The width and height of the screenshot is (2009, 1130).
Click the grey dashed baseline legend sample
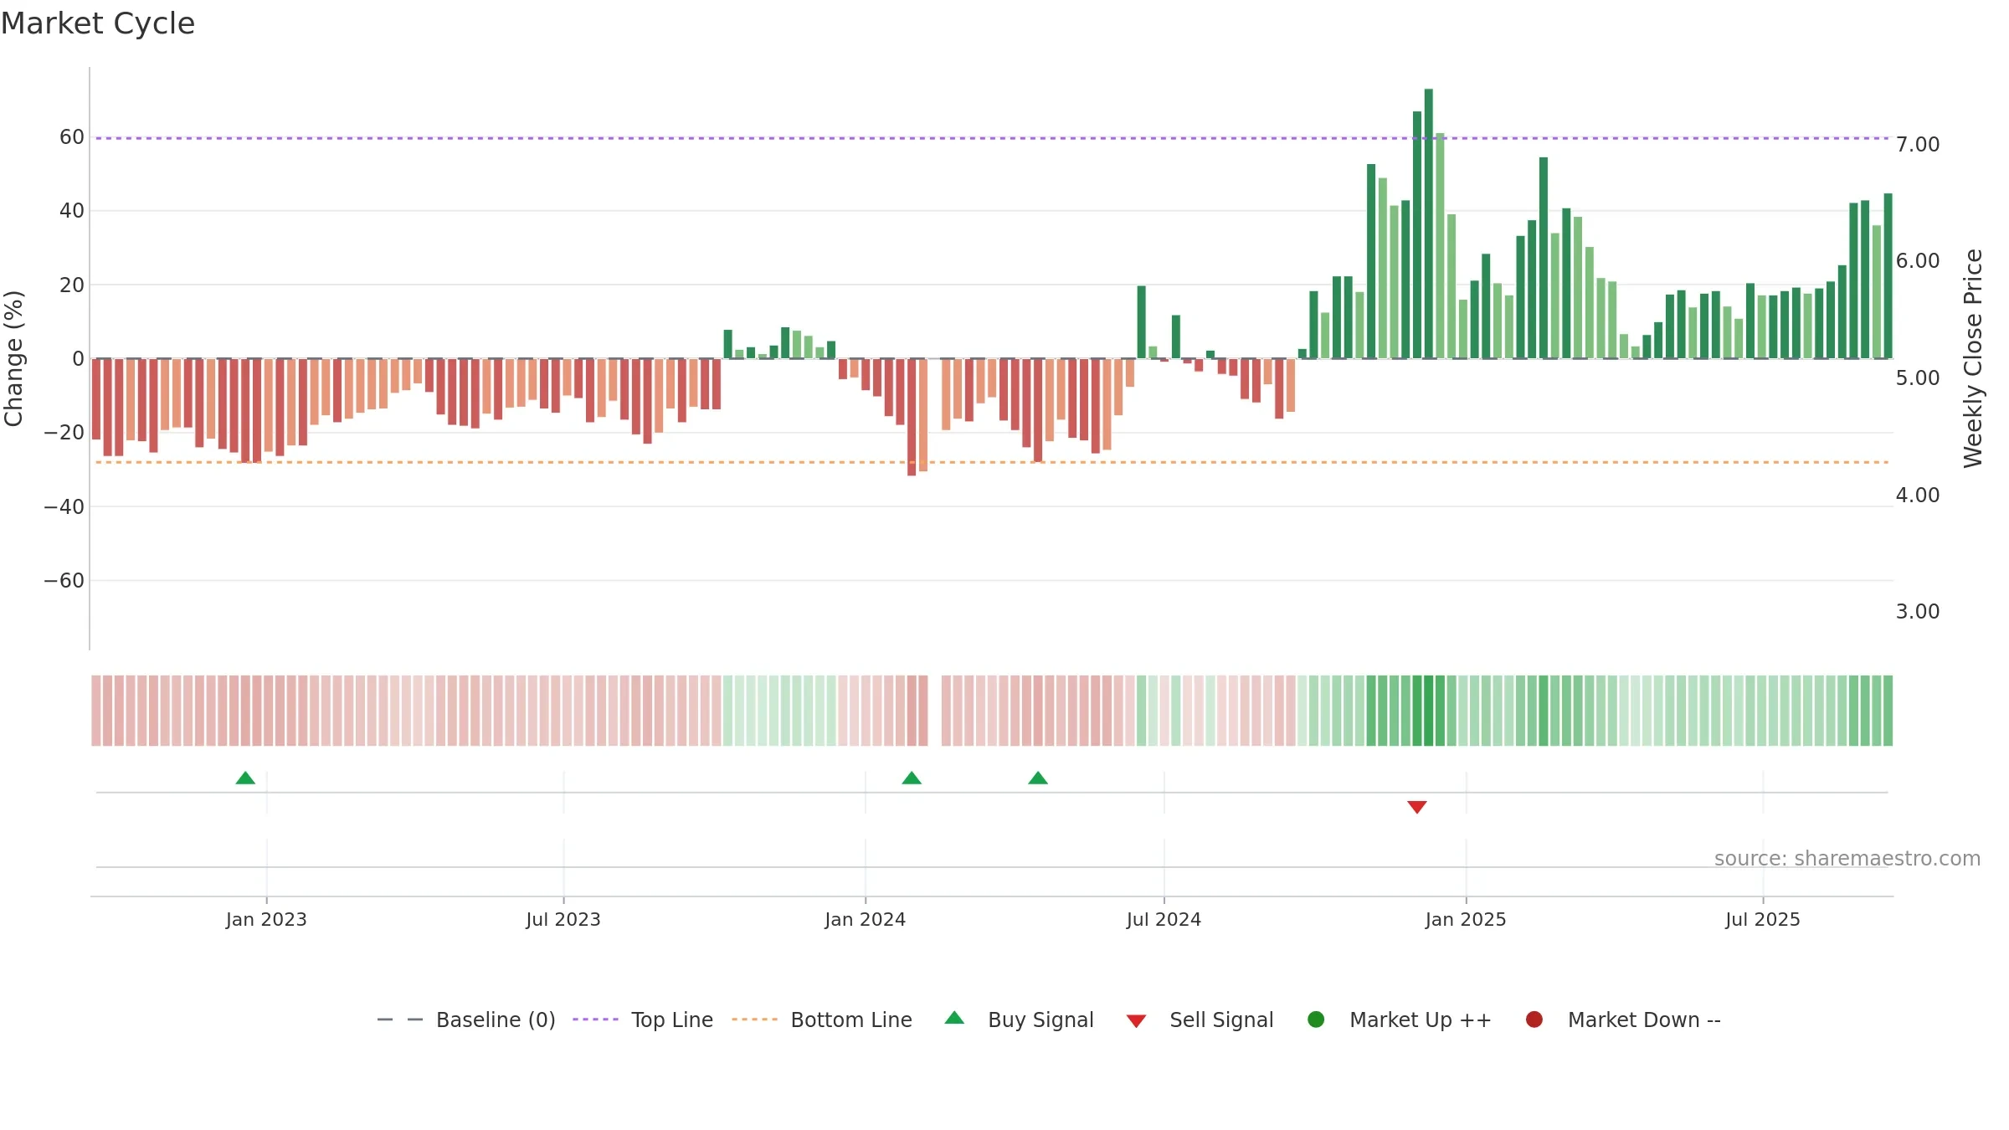[x=400, y=1020]
